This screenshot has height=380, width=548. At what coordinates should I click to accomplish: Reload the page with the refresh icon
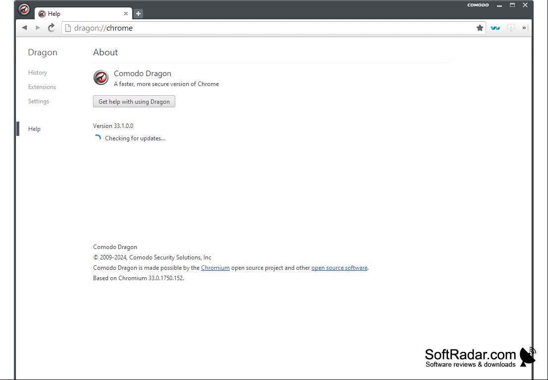click(x=51, y=28)
